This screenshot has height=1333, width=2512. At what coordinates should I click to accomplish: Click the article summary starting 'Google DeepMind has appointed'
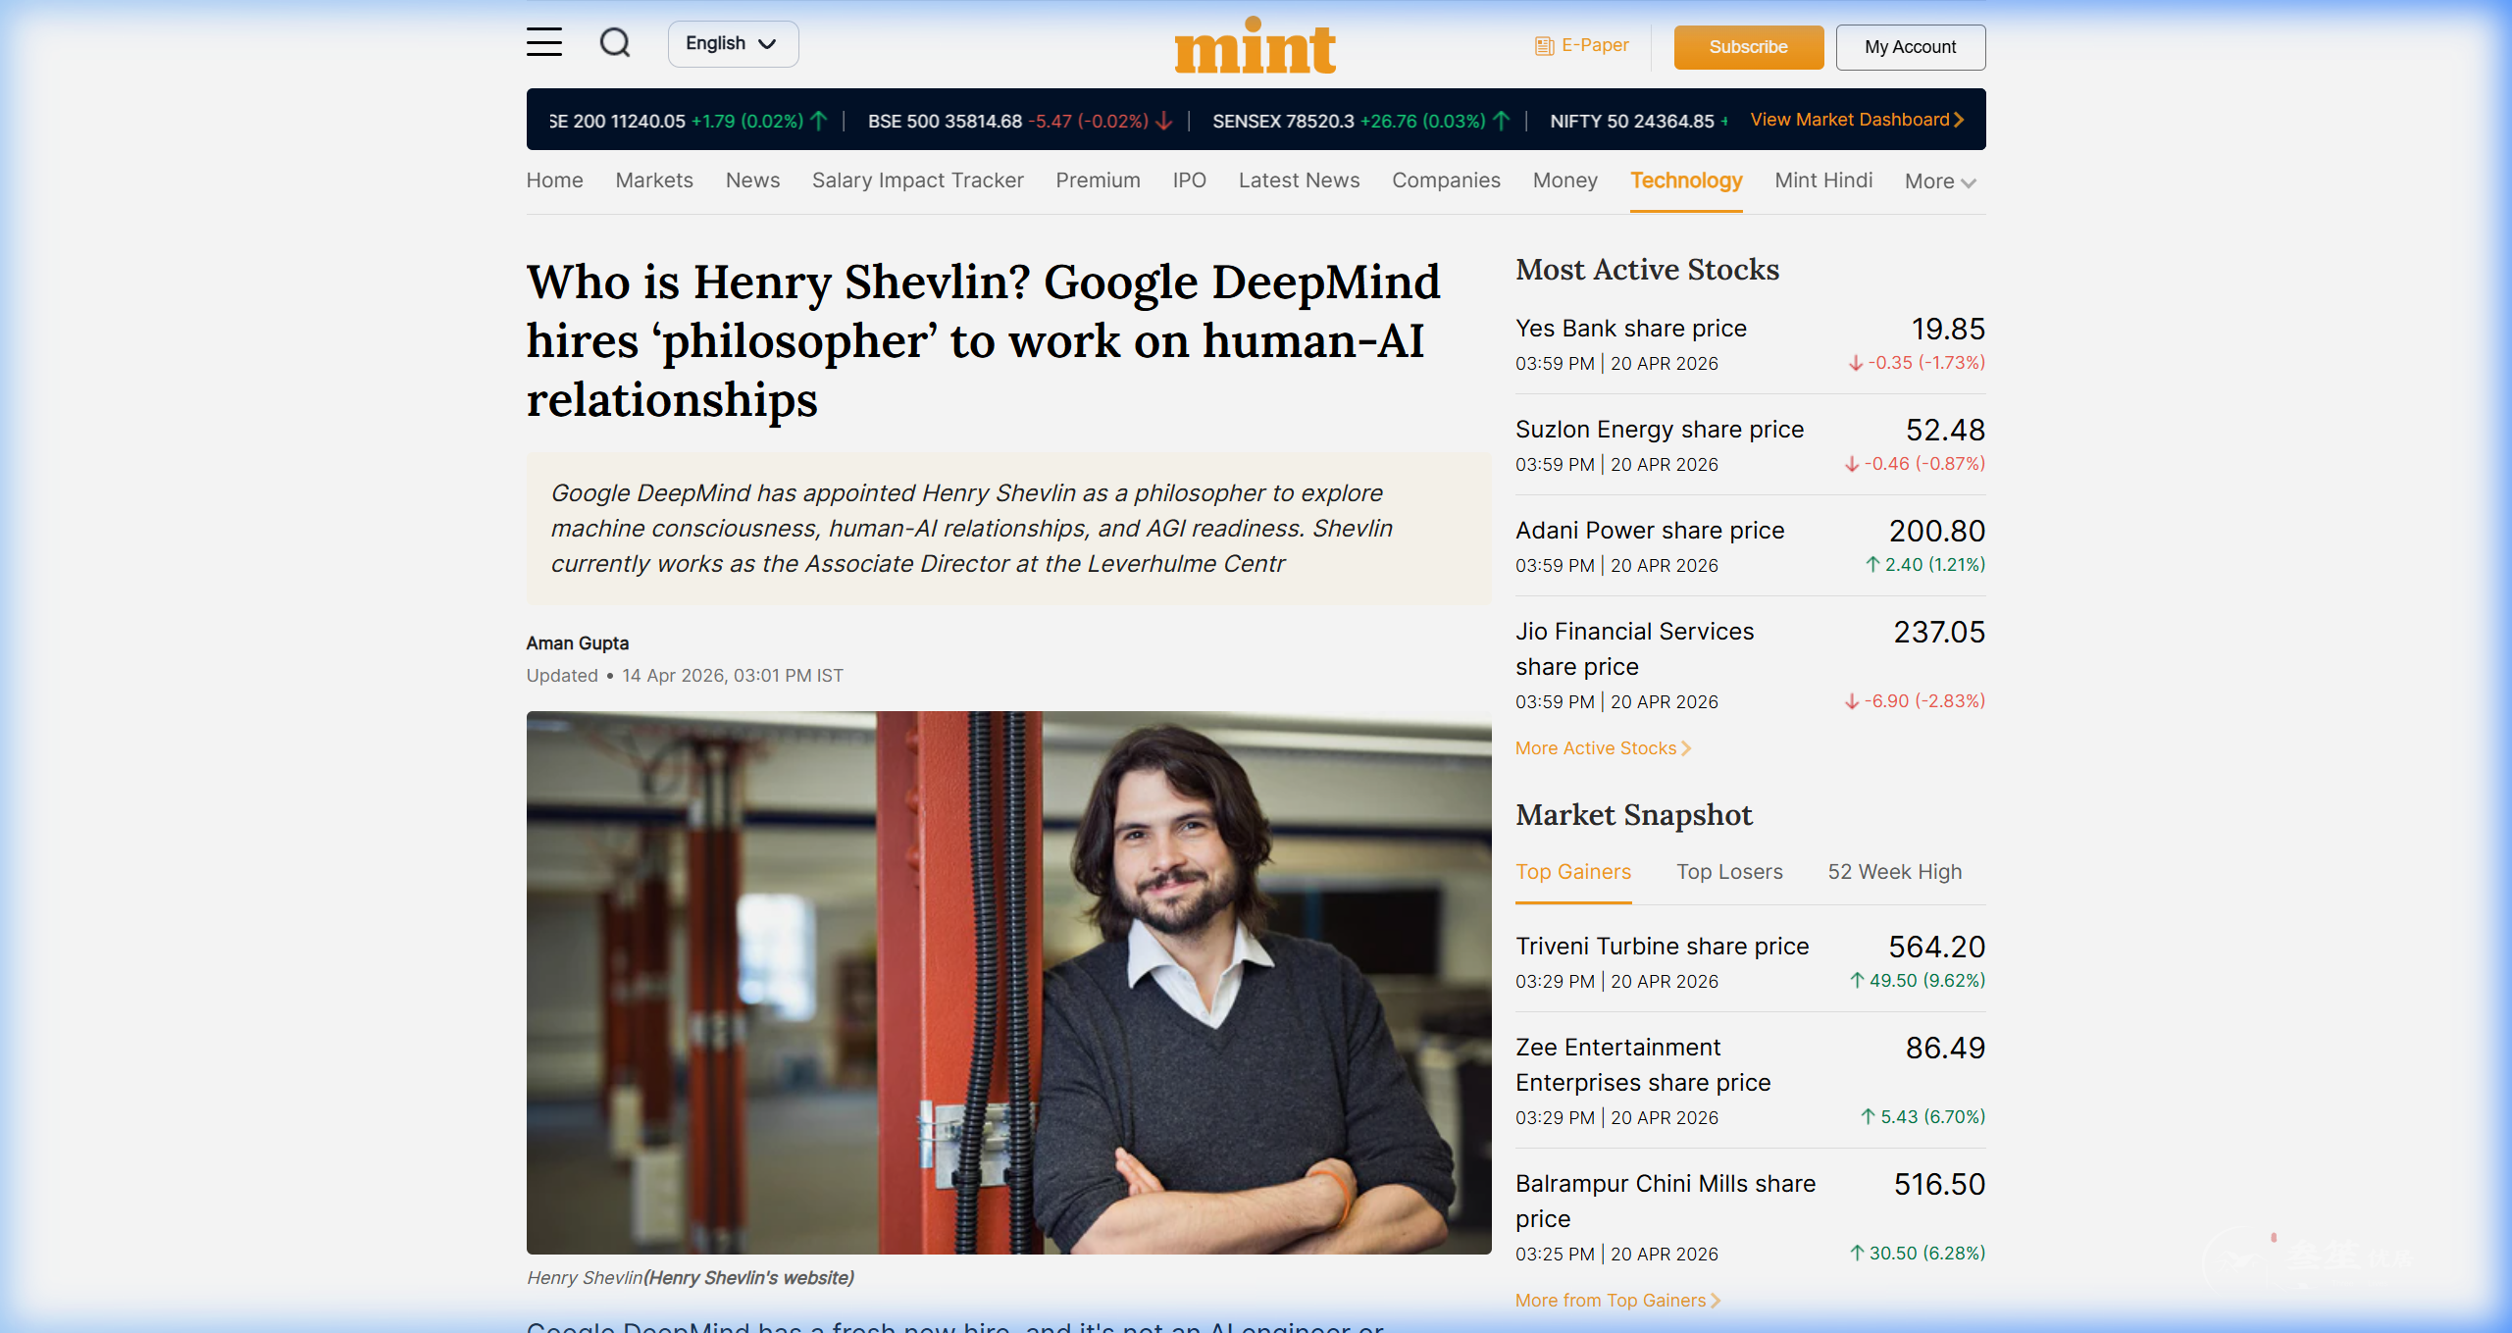[1008, 529]
